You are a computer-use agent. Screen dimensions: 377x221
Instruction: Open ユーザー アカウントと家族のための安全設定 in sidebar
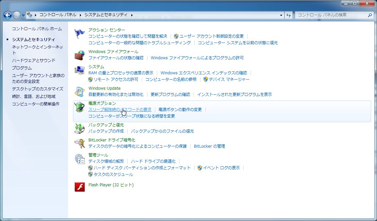click(x=38, y=78)
